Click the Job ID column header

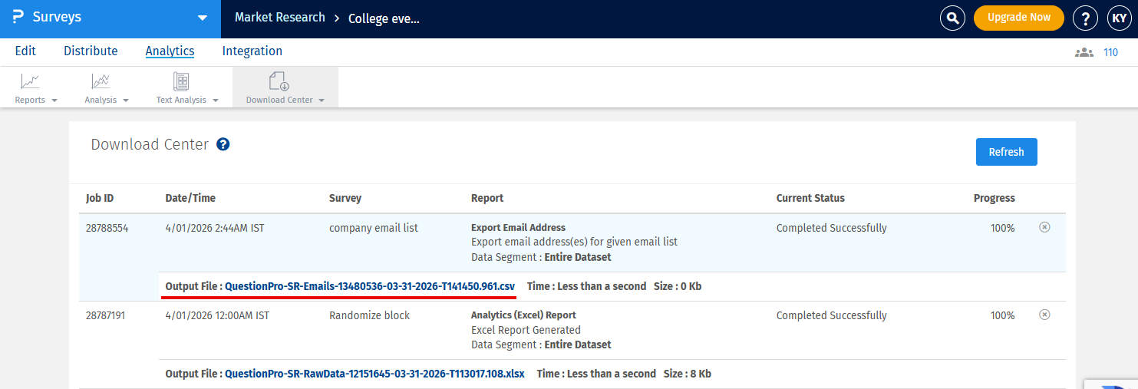coord(100,198)
